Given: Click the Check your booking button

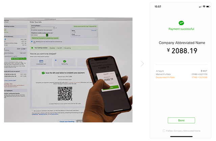Looking at the screenshot, I should point(67,121).
